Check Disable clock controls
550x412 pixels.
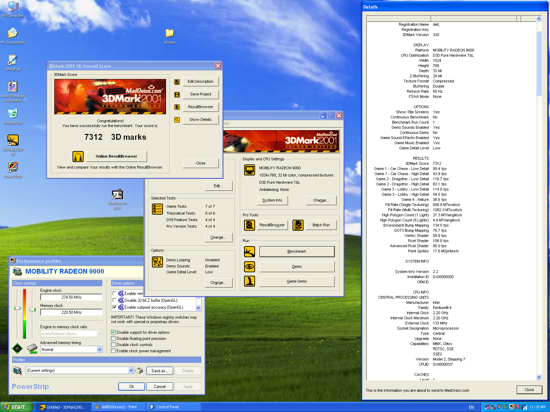tap(113, 345)
